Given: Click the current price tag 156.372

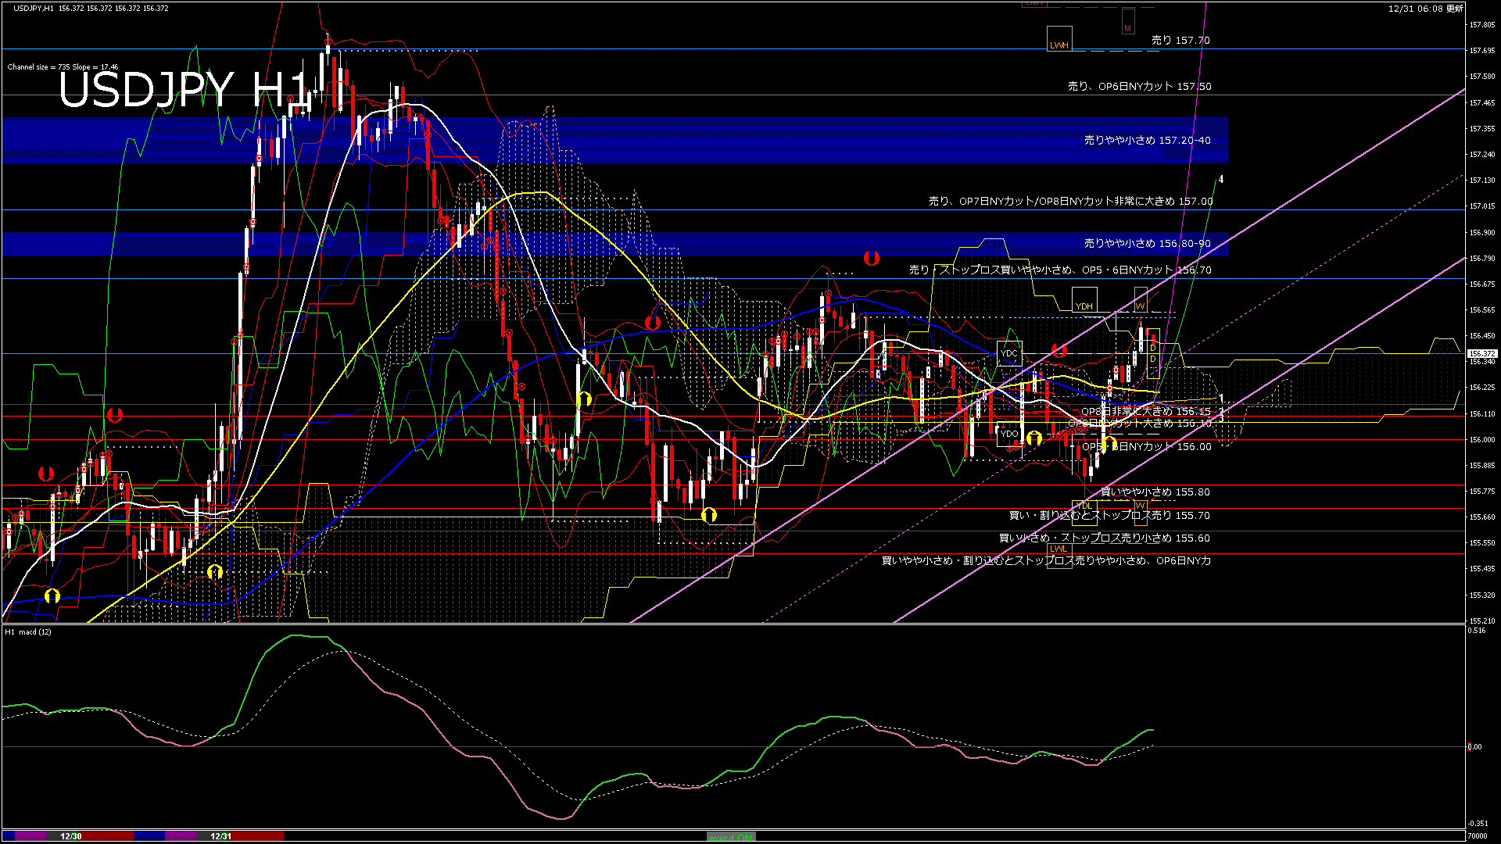Looking at the screenshot, I should [x=1481, y=353].
